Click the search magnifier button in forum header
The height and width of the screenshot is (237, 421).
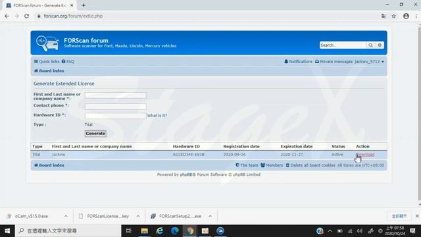pyautogui.click(x=370, y=45)
